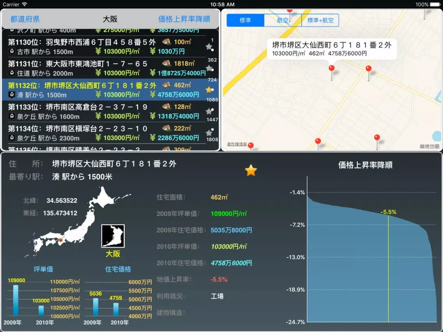
Task: Jump to index 1808 in list scrubber
Action: [212, 140]
